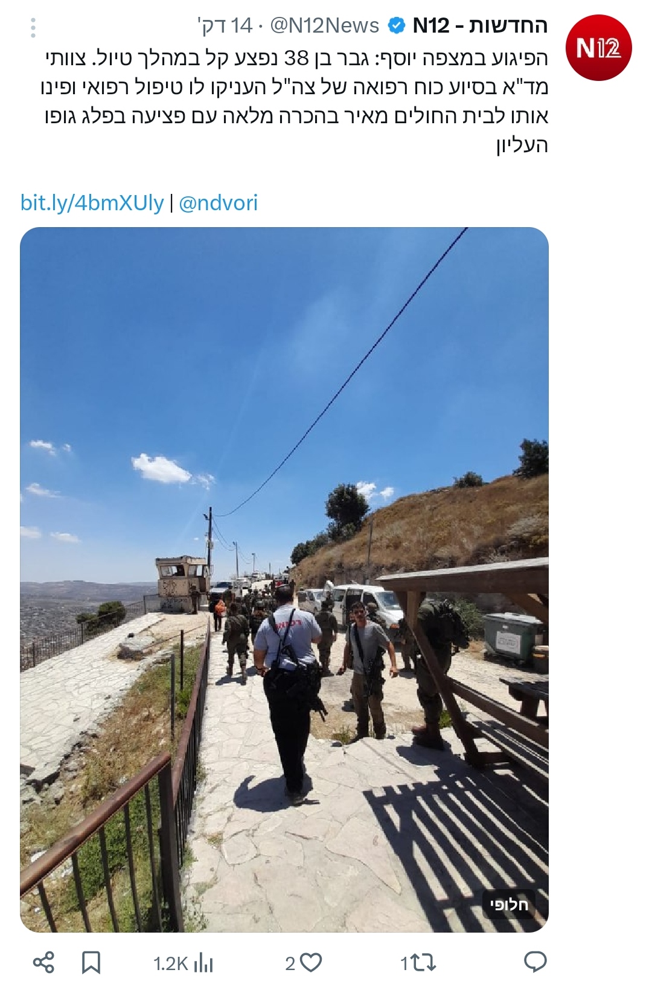Show the חלופי alt text badge
The image size is (652, 990).
508,904
